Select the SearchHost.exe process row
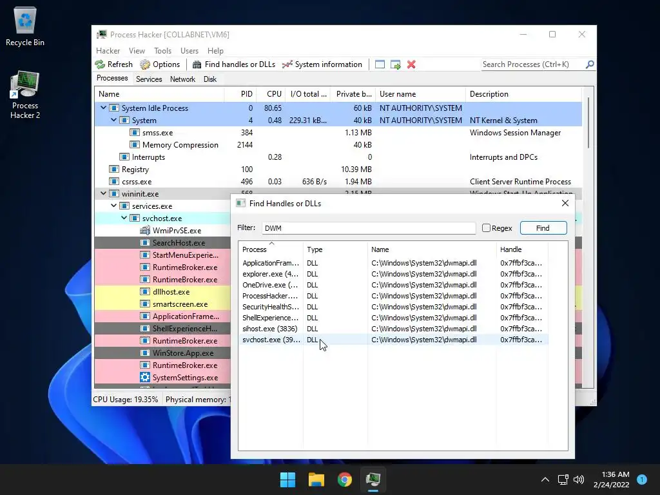 [162, 242]
